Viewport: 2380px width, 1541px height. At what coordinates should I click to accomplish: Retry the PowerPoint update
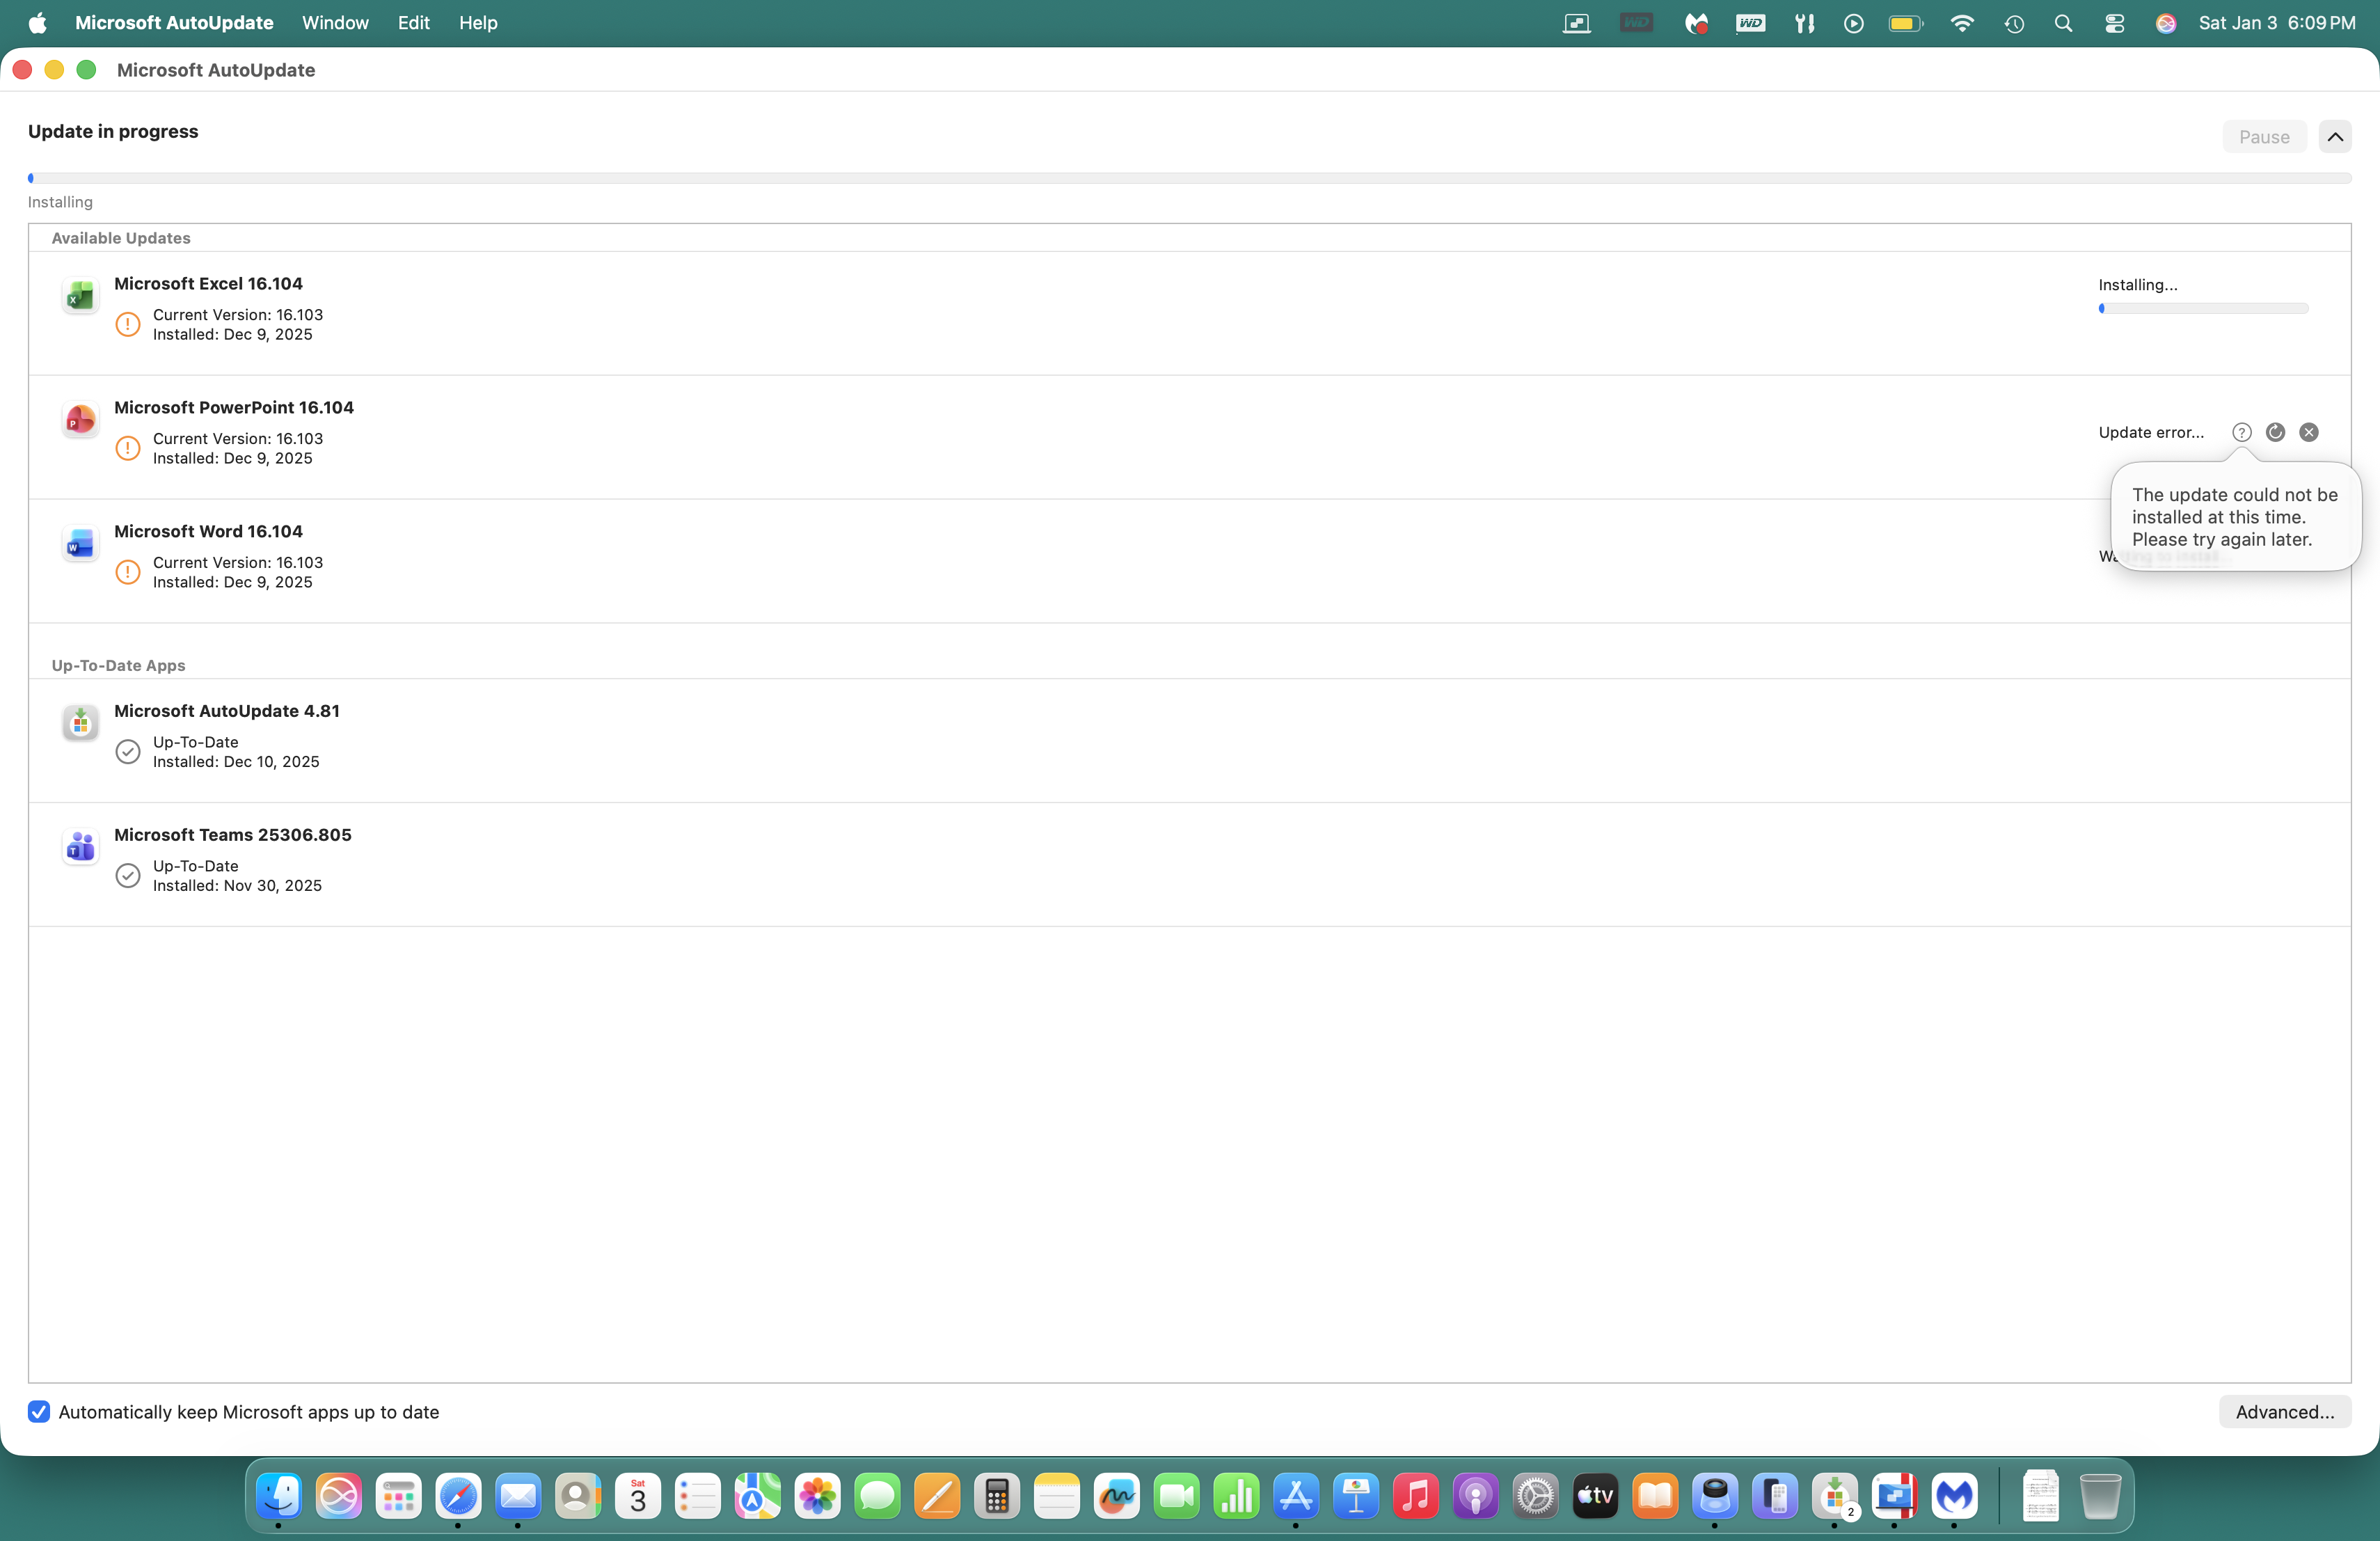2275,432
